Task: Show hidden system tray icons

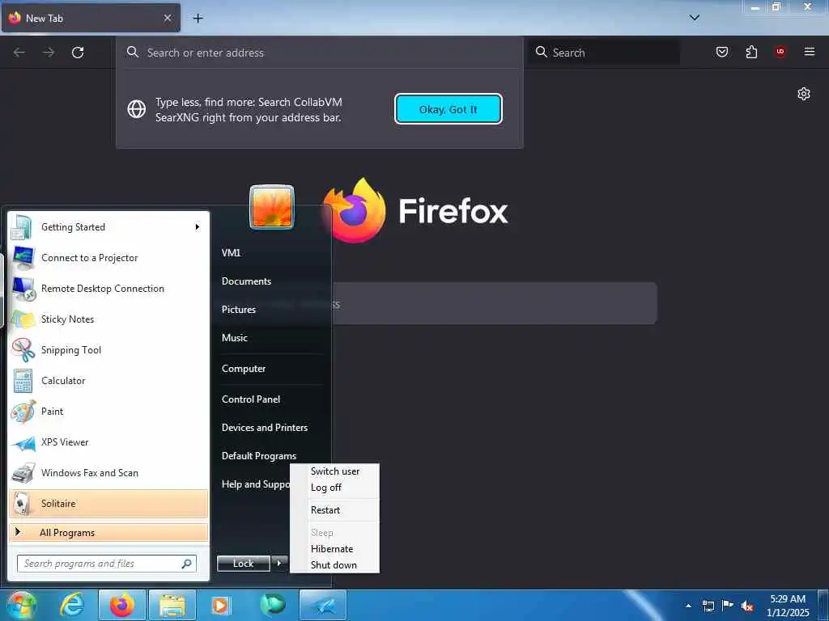Action: [x=688, y=606]
